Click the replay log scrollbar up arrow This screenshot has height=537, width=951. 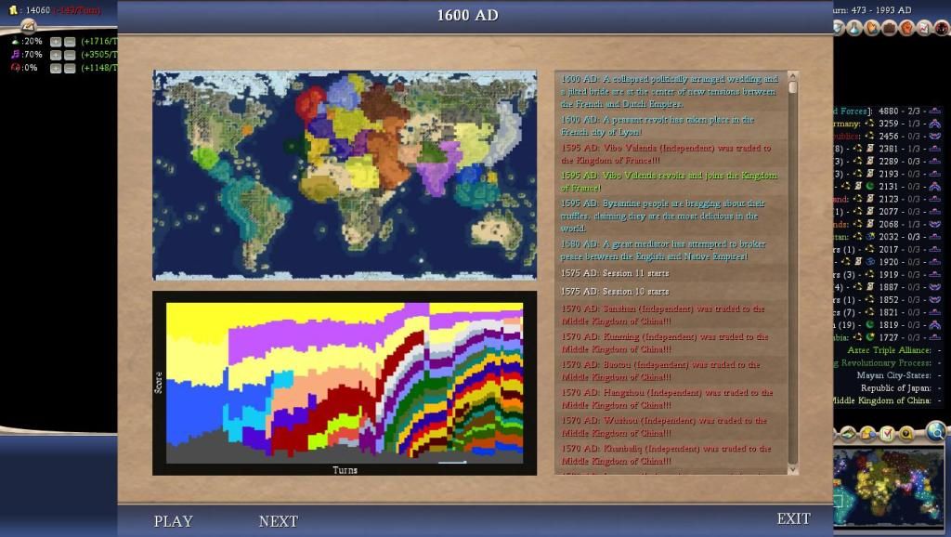(x=792, y=76)
